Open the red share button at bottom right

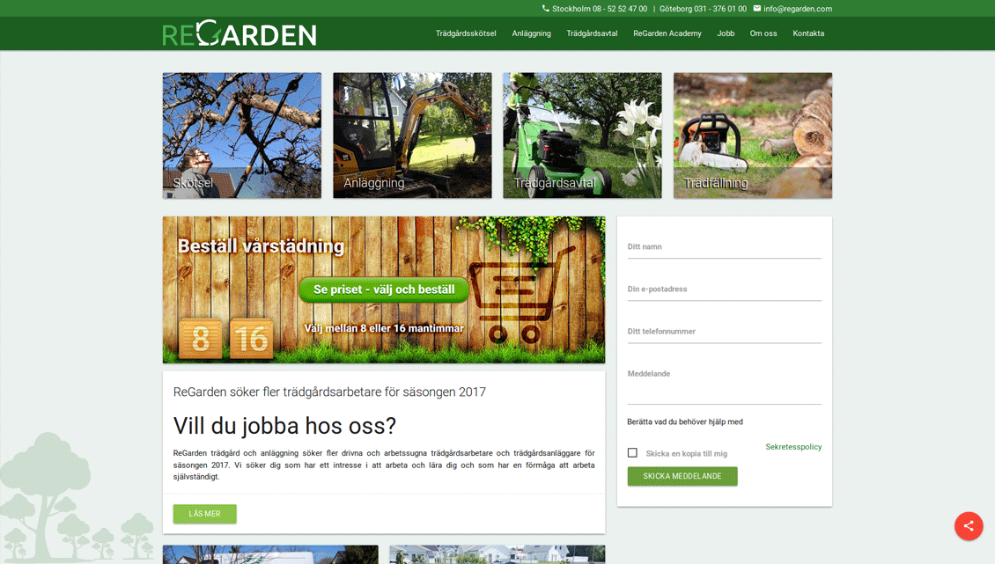pos(969,526)
